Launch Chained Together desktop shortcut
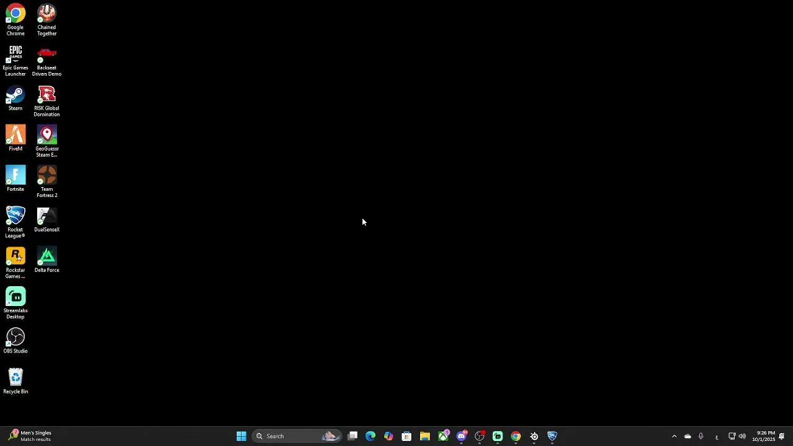This screenshot has width=793, height=446. 46,20
